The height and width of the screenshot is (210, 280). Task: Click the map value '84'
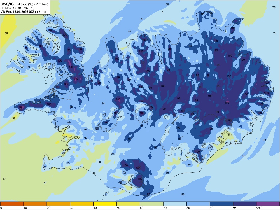(113, 154)
